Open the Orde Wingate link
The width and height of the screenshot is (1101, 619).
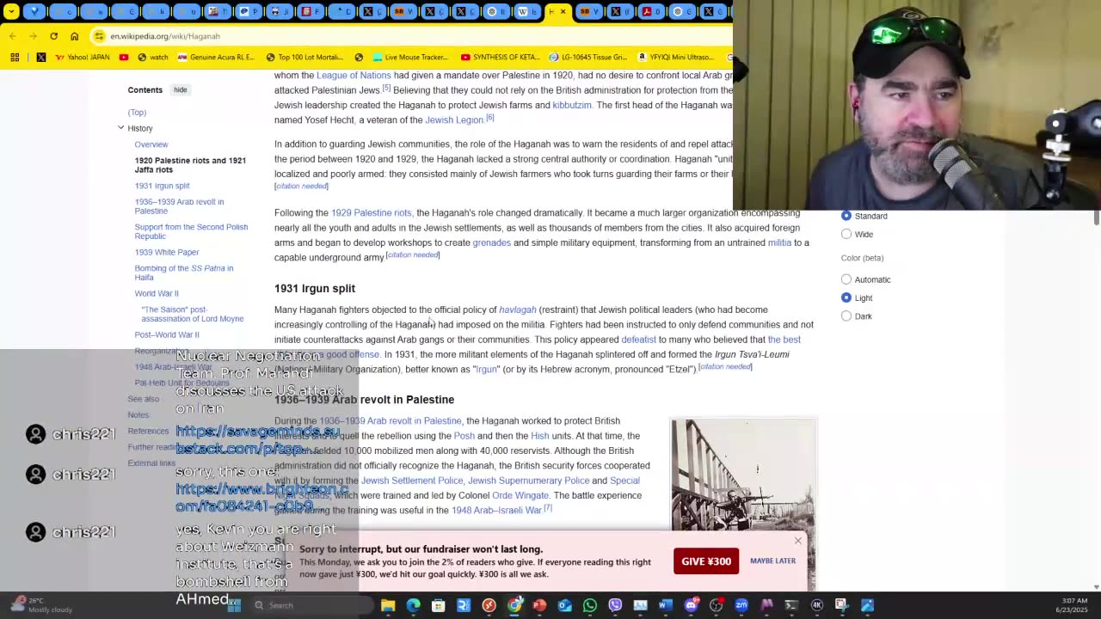coord(520,495)
